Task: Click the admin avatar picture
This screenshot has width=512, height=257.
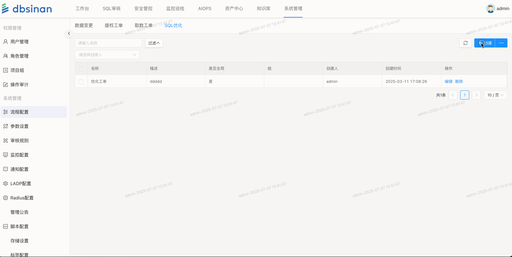Action: click(x=490, y=8)
